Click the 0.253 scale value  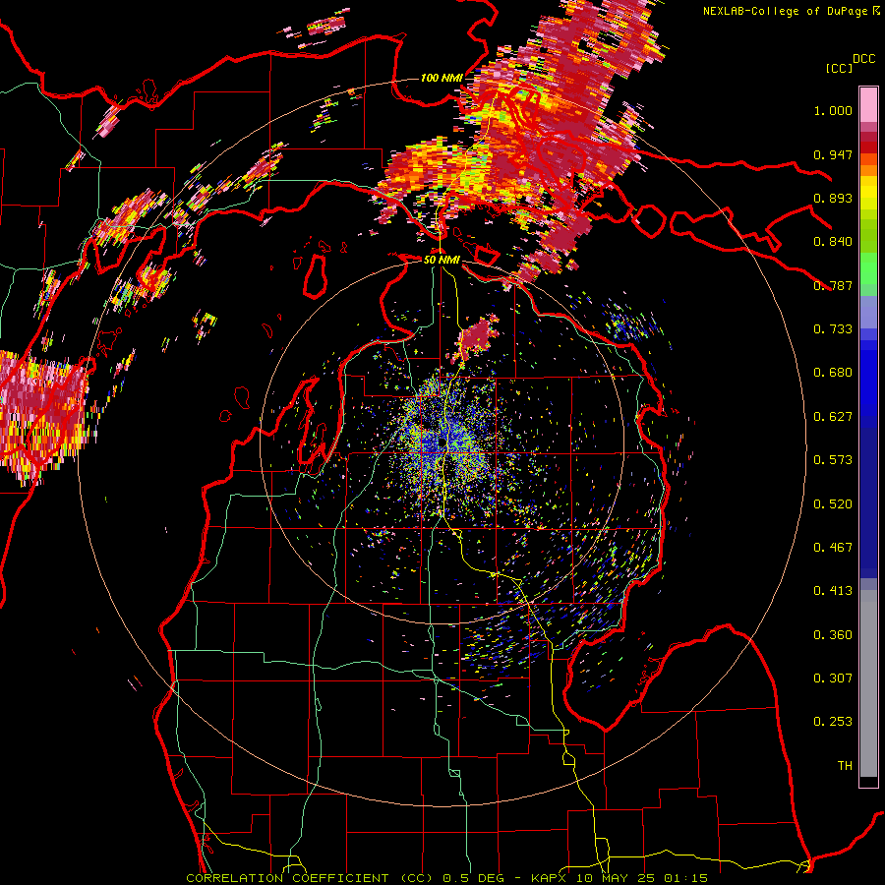[833, 722]
